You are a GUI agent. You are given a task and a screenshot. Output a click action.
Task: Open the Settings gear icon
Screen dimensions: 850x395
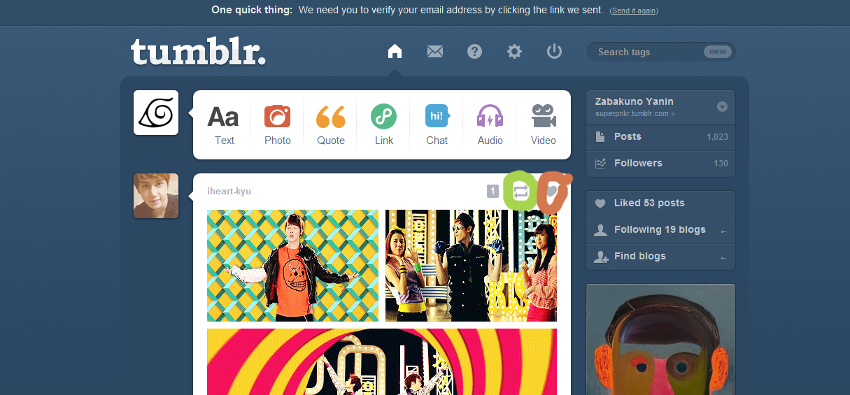click(x=515, y=51)
